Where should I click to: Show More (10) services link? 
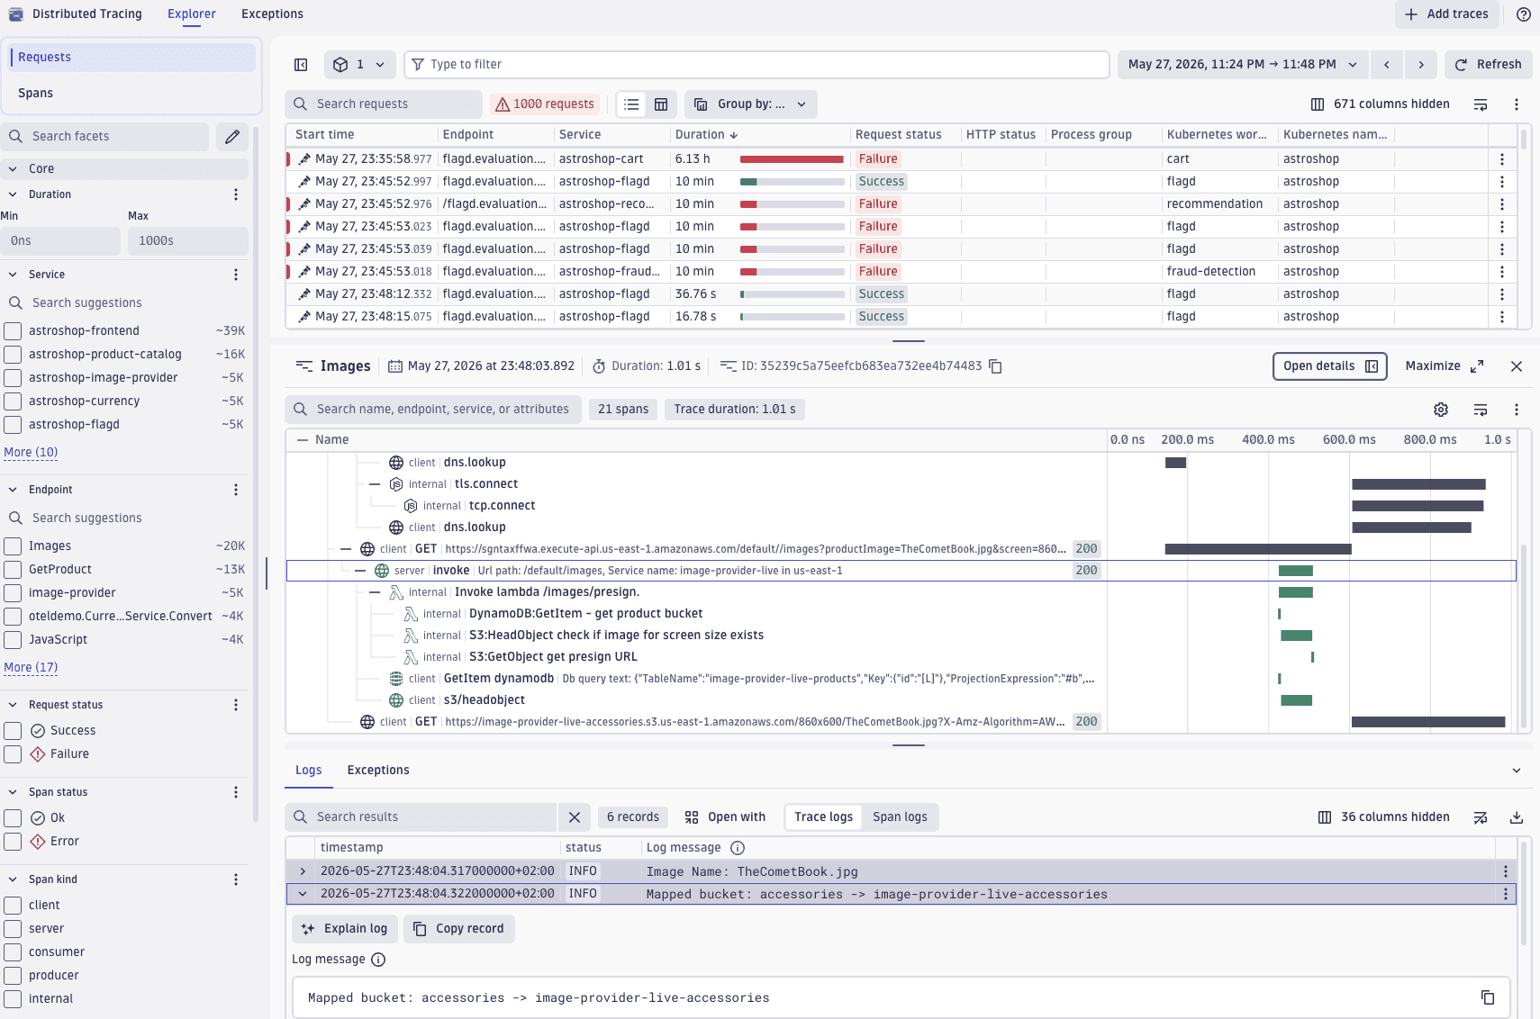pos(31,453)
